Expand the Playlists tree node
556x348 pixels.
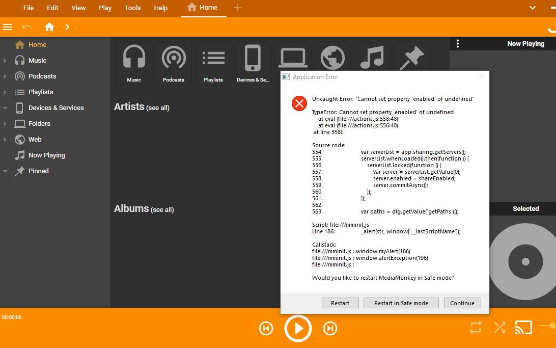coord(5,92)
